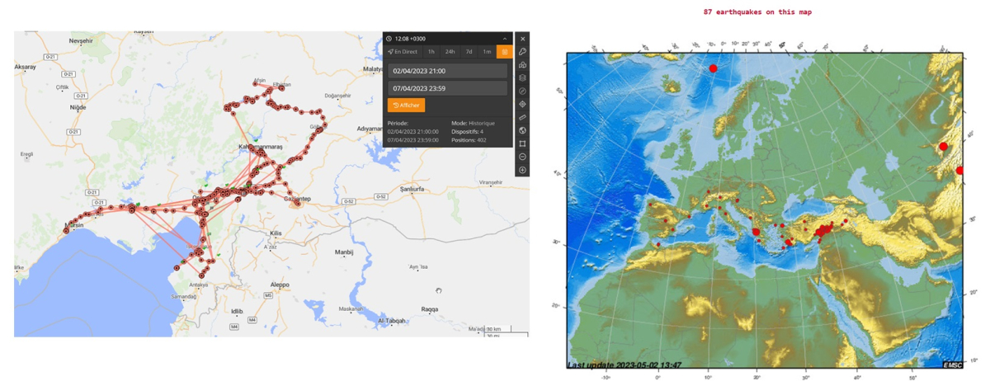
Task: Click the map layers stack icon
Action: coord(522,78)
